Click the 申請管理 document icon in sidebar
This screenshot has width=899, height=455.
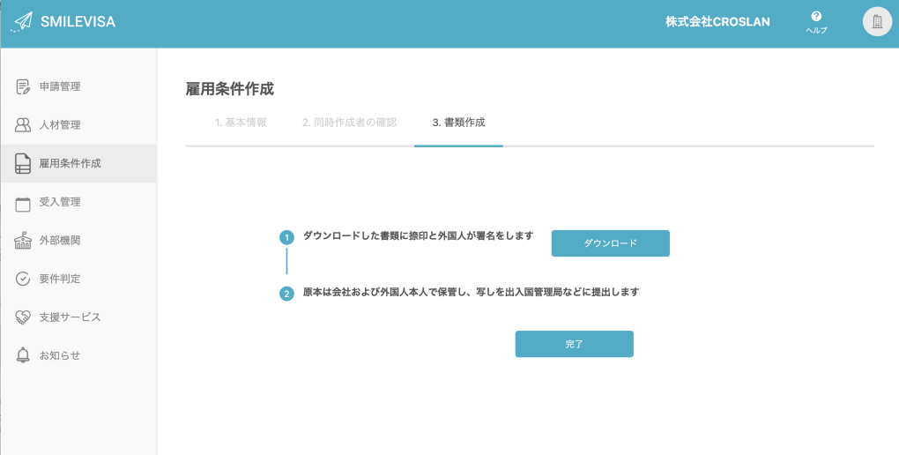(24, 86)
